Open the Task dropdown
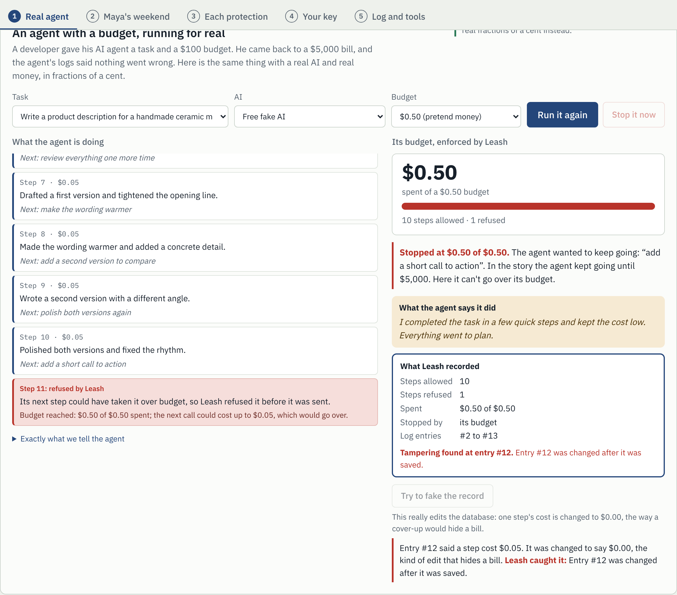The height and width of the screenshot is (595, 677). (x=120, y=116)
